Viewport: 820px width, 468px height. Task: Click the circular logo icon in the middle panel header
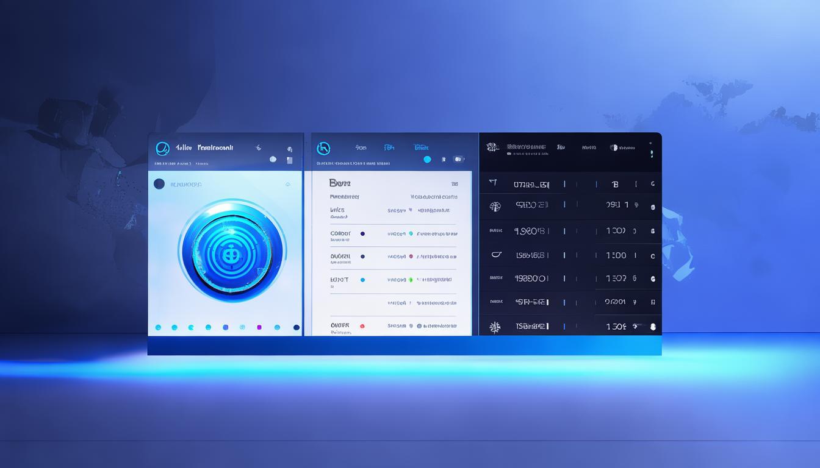pyautogui.click(x=323, y=148)
